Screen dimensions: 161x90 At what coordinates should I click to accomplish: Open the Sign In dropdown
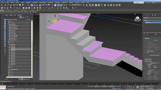point(139,2)
